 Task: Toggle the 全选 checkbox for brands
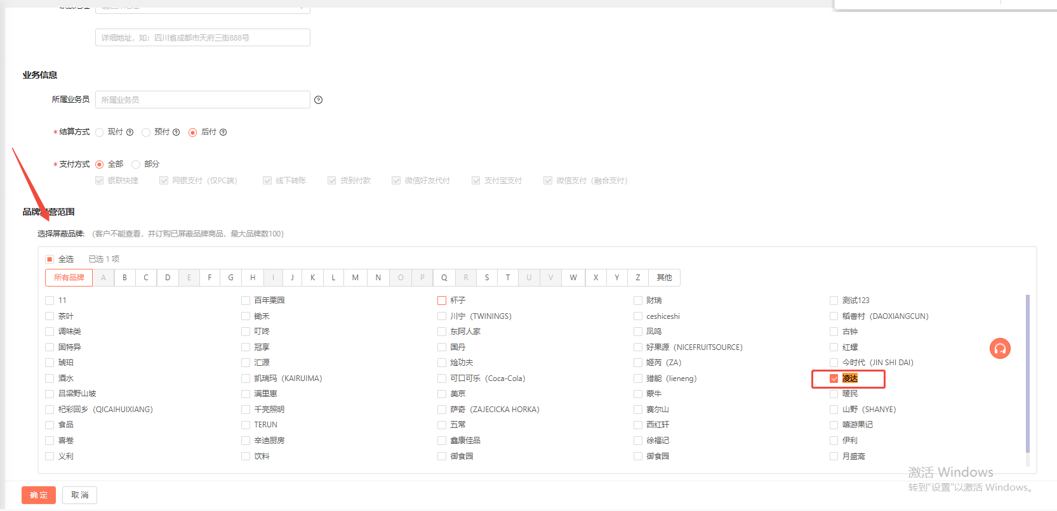point(50,259)
